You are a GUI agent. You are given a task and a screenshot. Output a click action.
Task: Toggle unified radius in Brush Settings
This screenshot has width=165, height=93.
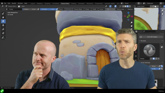[162, 66]
